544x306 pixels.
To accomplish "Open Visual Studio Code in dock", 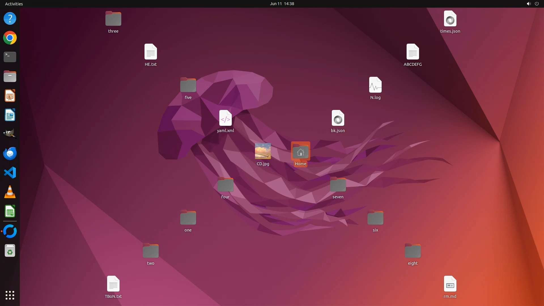I will pyautogui.click(x=10, y=173).
